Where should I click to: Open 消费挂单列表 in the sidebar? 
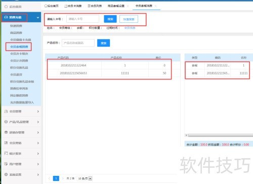[19, 88]
